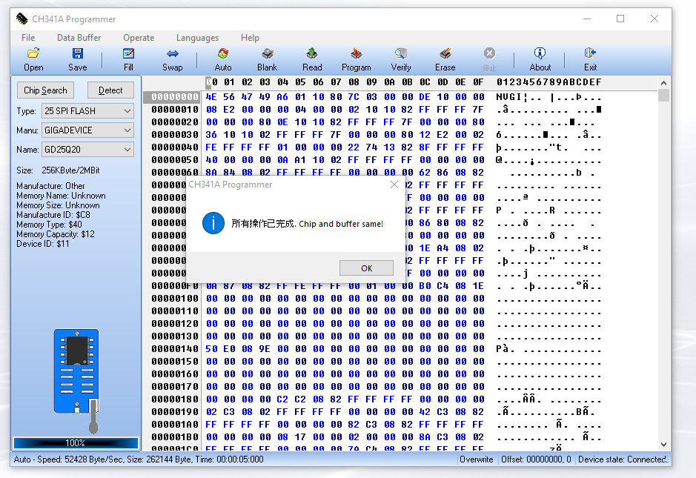
Task: Click Memory Type: $40 text
Action: click(49, 225)
